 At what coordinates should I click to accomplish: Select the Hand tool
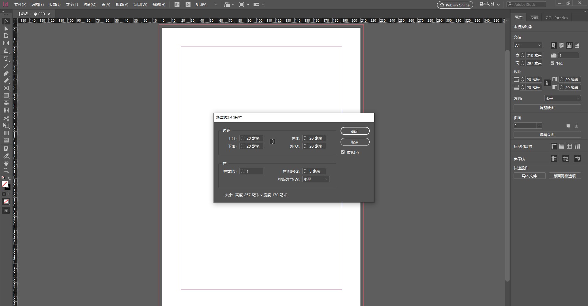(x=6, y=163)
